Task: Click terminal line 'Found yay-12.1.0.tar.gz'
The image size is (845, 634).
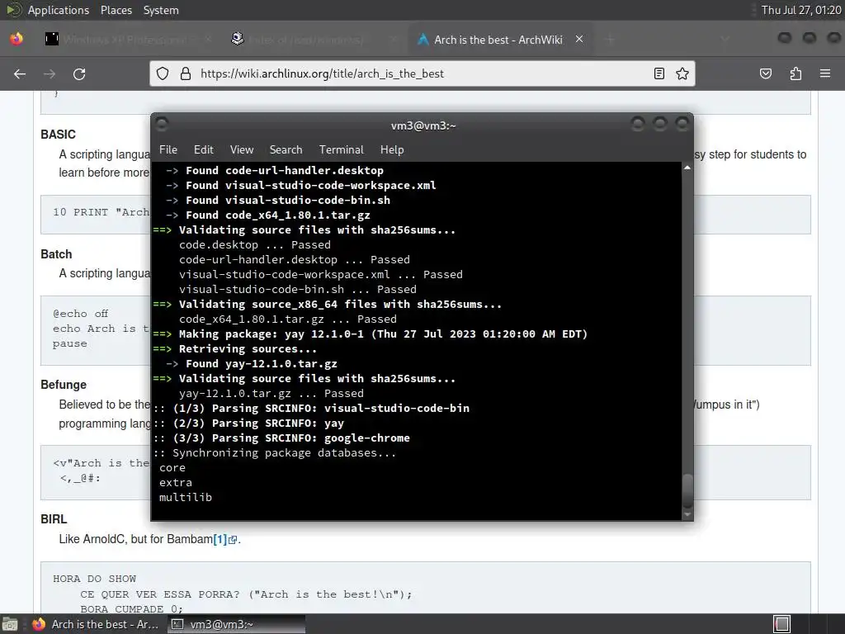Action: 251,364
